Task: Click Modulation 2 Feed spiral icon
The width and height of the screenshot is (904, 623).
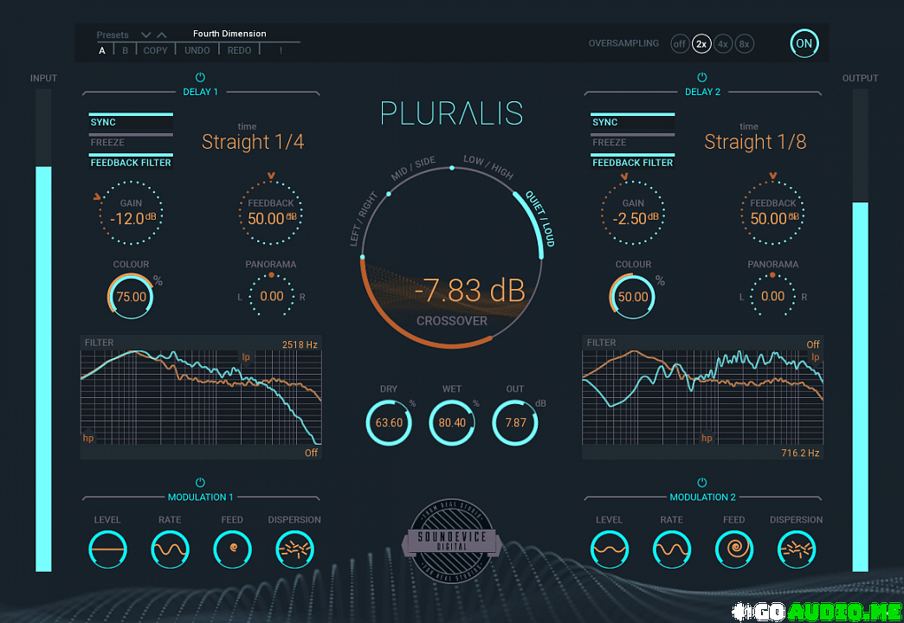Action: click(x=734, y=549)
